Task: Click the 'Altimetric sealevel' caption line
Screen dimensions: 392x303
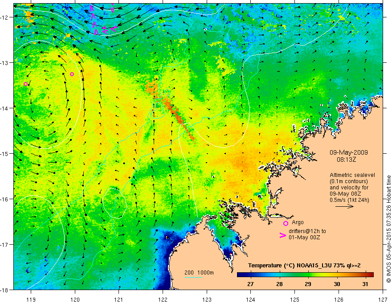Action: (x=352, y=175)
